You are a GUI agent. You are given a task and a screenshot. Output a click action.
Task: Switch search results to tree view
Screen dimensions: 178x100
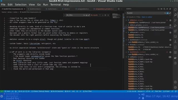coord(167,9)
